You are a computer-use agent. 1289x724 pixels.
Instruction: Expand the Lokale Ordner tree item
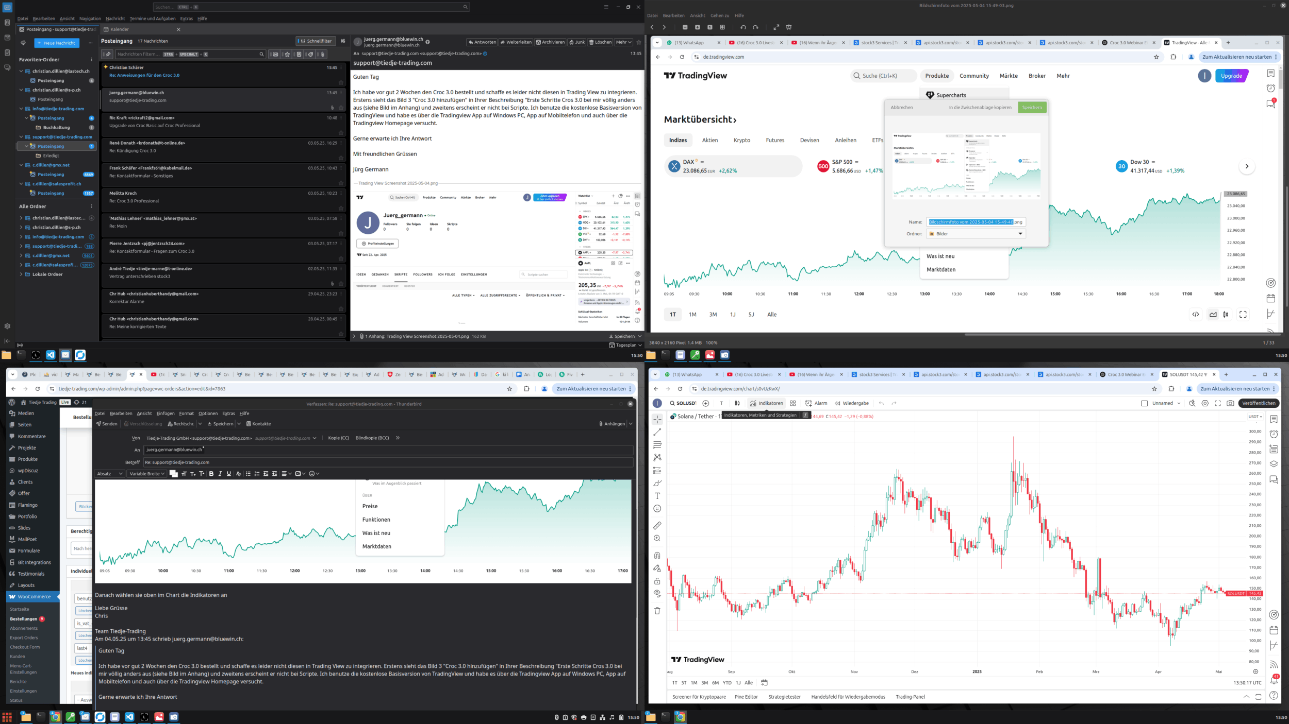[x=21, y=274]
